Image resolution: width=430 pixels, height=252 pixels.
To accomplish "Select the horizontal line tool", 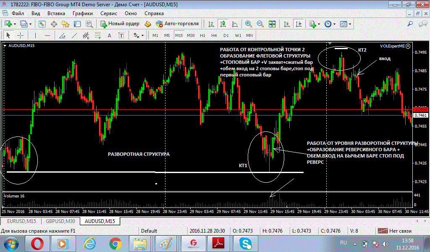I will [x=47, y=35].
